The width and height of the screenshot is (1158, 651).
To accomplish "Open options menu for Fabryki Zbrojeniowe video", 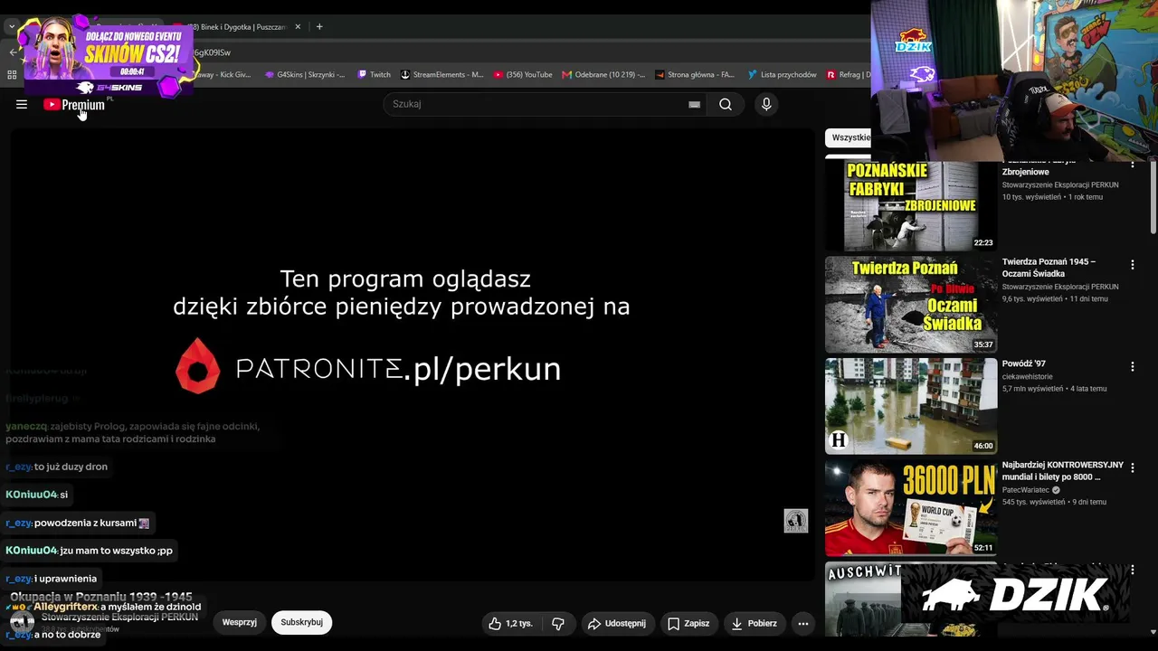I will [x=1132, y=165].
